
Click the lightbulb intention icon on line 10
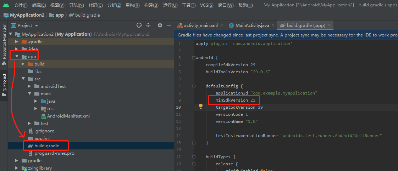coord(201,106)
